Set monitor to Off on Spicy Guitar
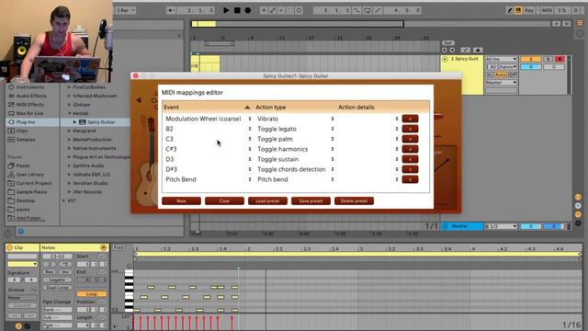 tap(513, 74)
